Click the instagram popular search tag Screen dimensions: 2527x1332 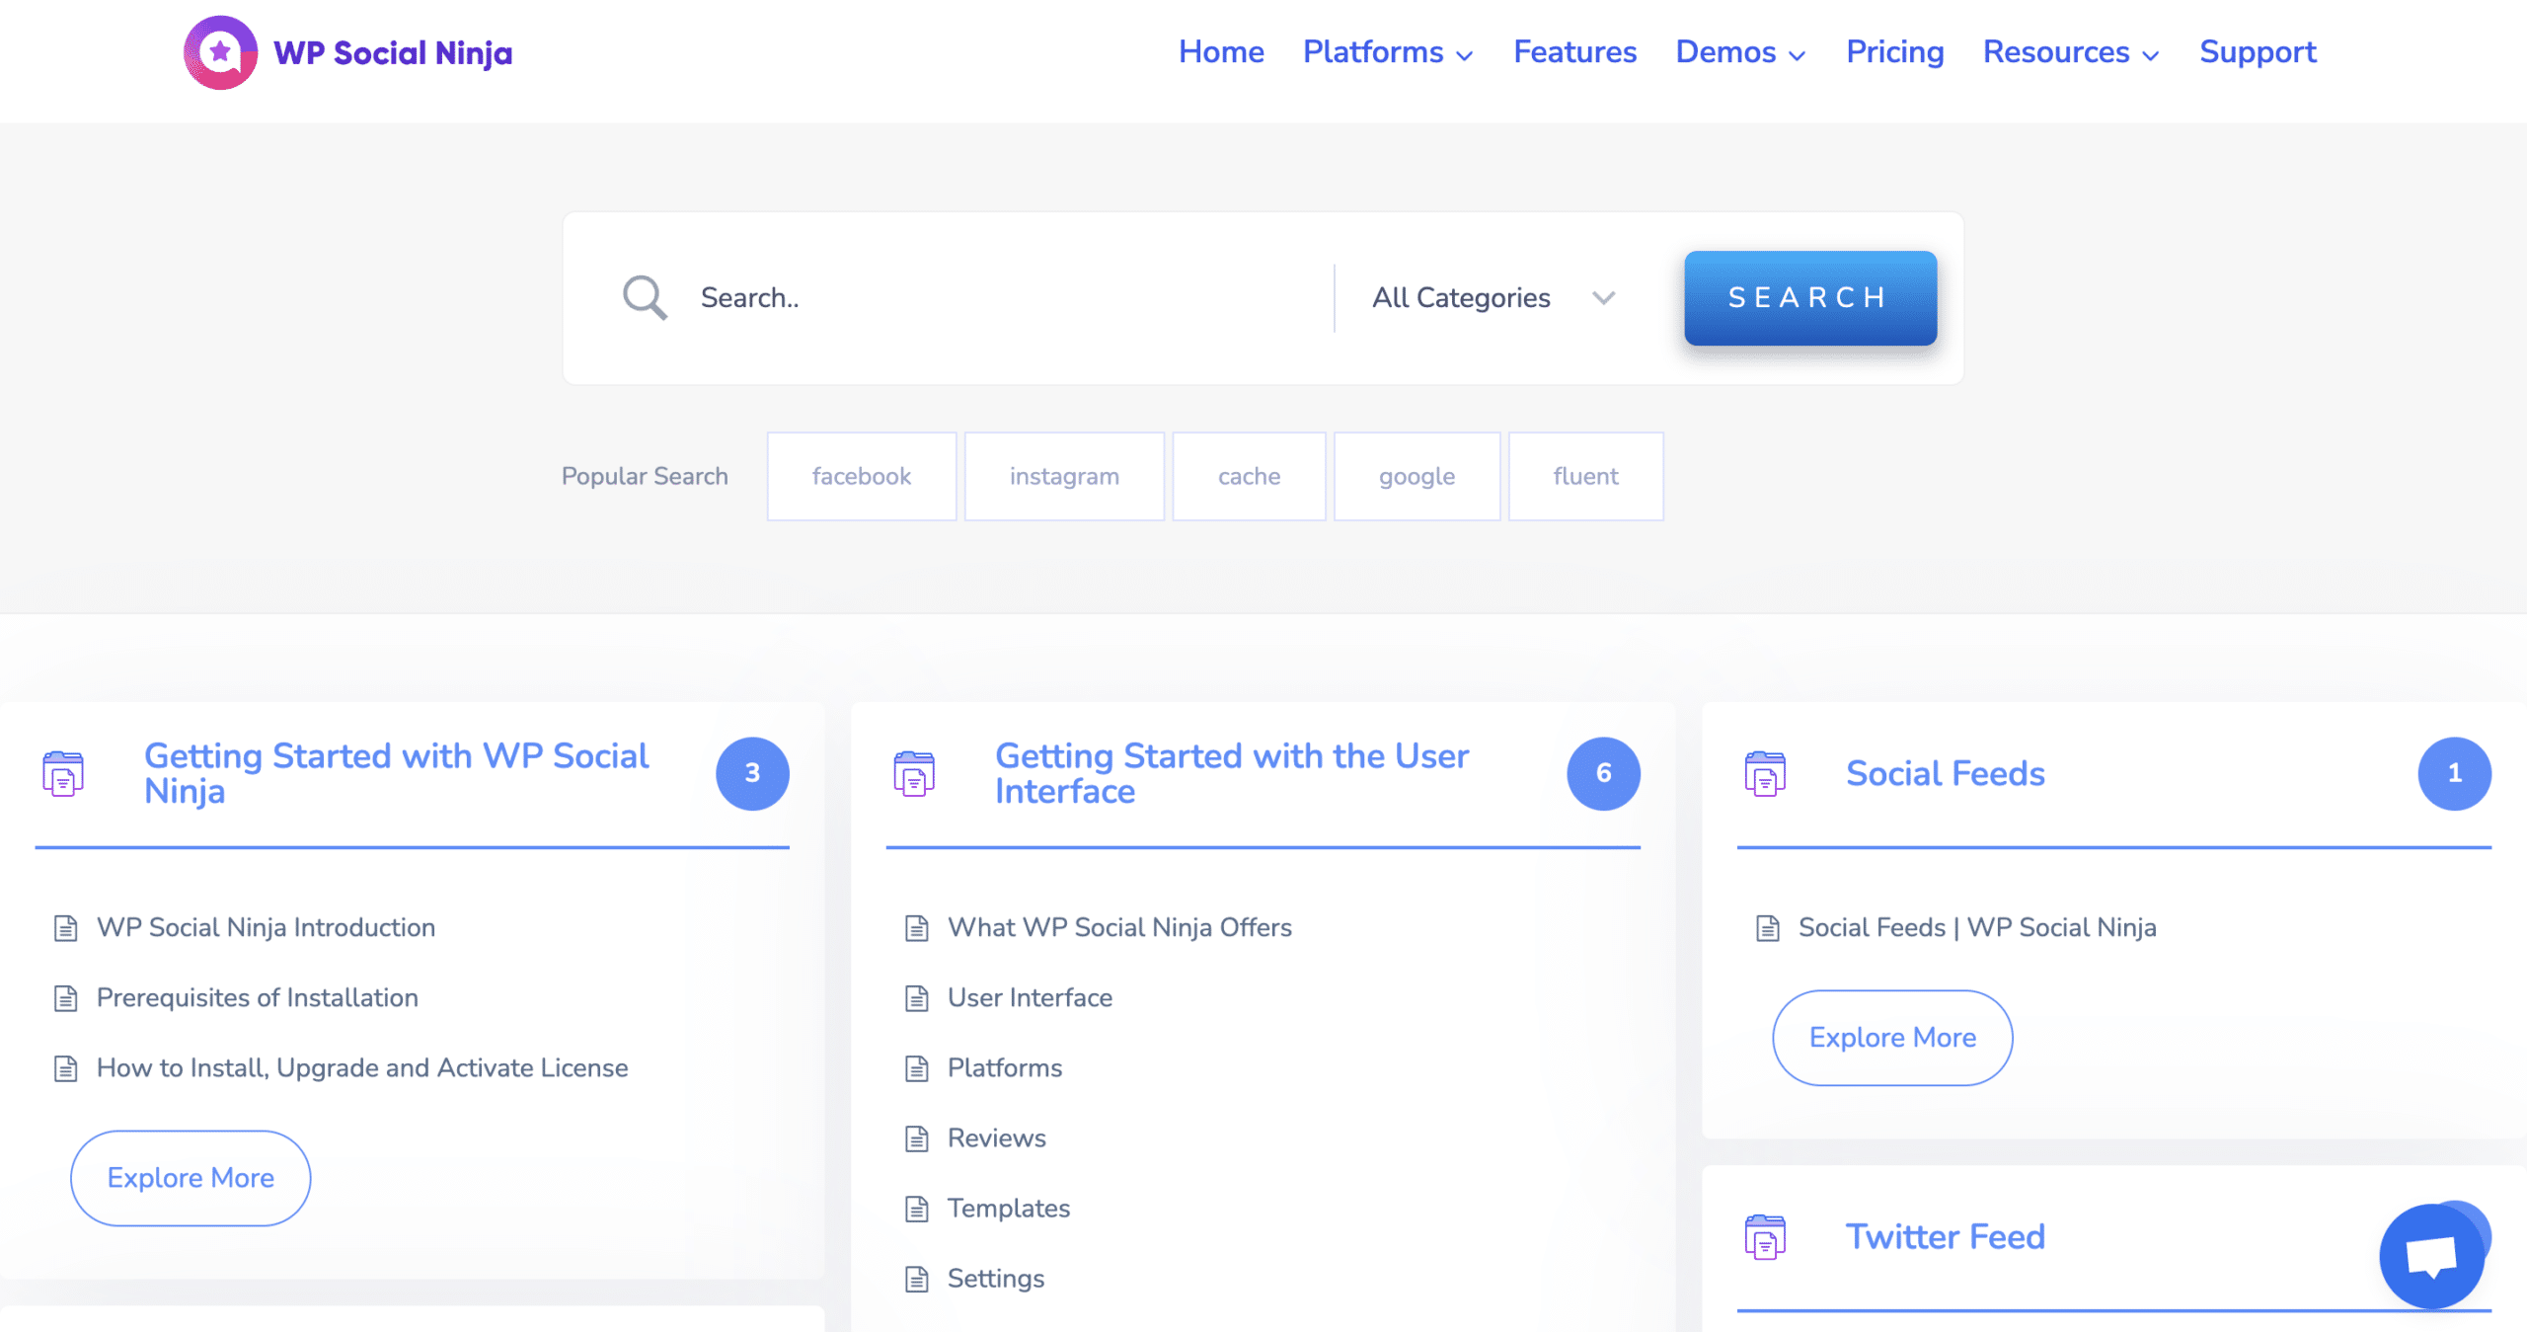(1063, 475)
